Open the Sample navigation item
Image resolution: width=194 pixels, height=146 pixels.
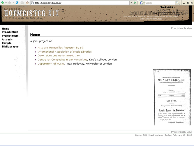pos(7,43)
